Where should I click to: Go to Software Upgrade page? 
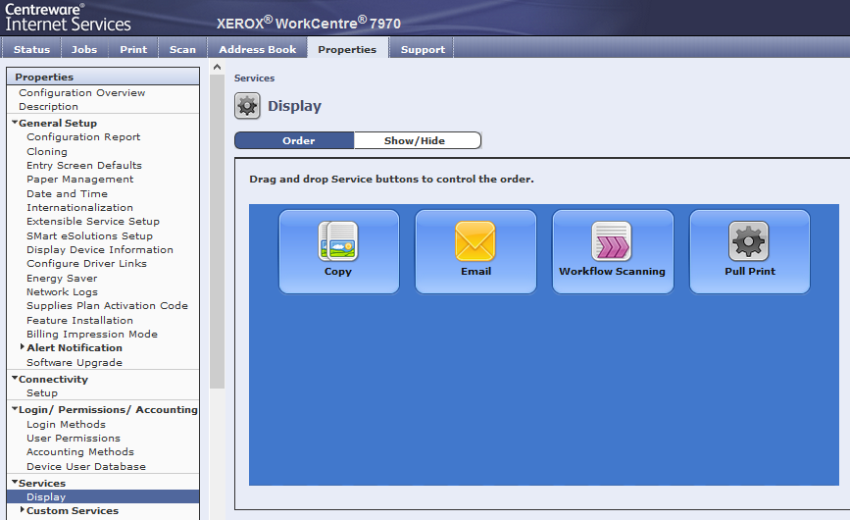75,362
